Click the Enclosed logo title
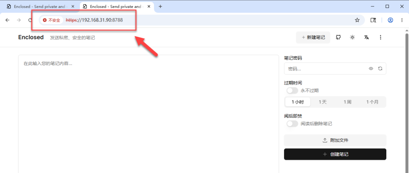The width and height of the screenshot is (409, 173). click(x=31, y=37)
